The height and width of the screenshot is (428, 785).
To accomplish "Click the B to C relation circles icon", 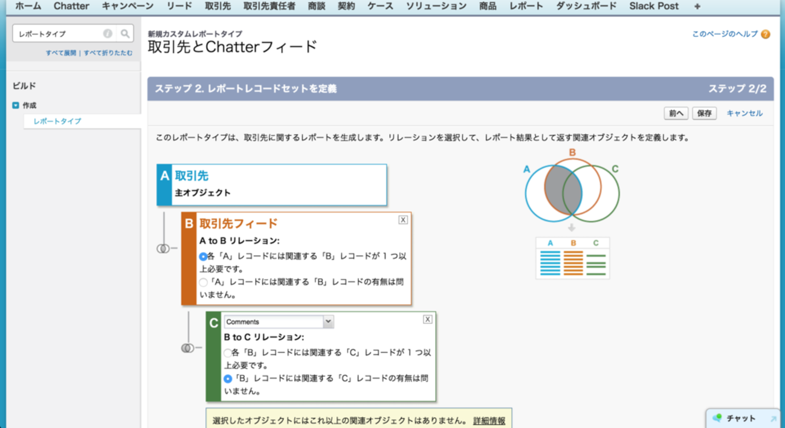I will [x=187, y=348].
